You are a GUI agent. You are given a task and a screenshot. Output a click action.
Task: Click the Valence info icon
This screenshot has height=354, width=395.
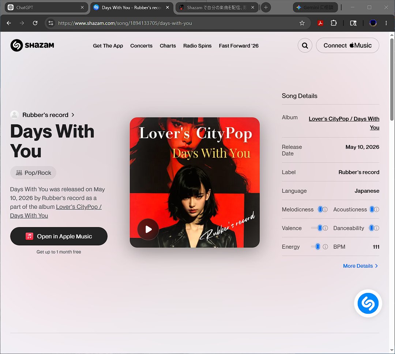point(325,228)
